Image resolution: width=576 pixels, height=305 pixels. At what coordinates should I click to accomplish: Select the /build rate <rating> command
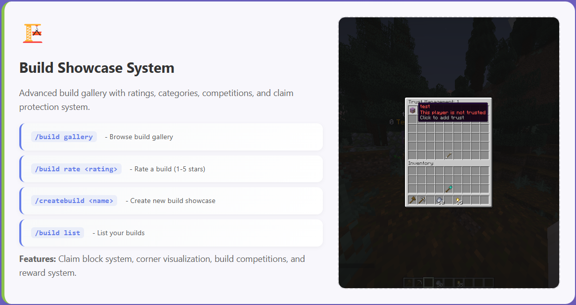click(76, 169)
